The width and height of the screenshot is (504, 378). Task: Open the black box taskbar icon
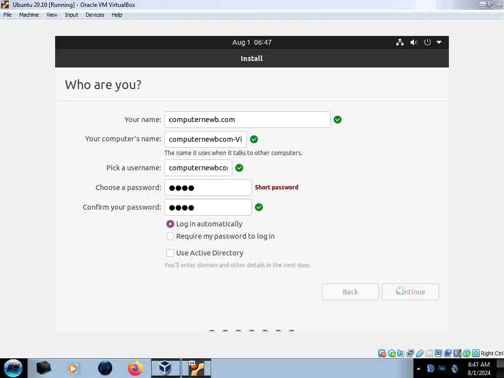tap(43, 368)
